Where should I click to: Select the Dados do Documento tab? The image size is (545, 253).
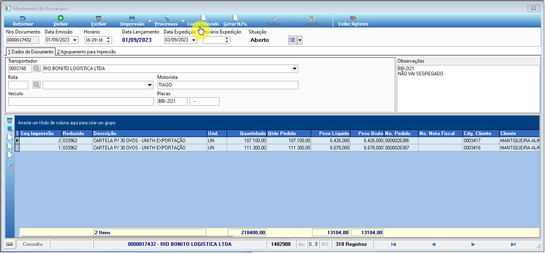point(30,52)
